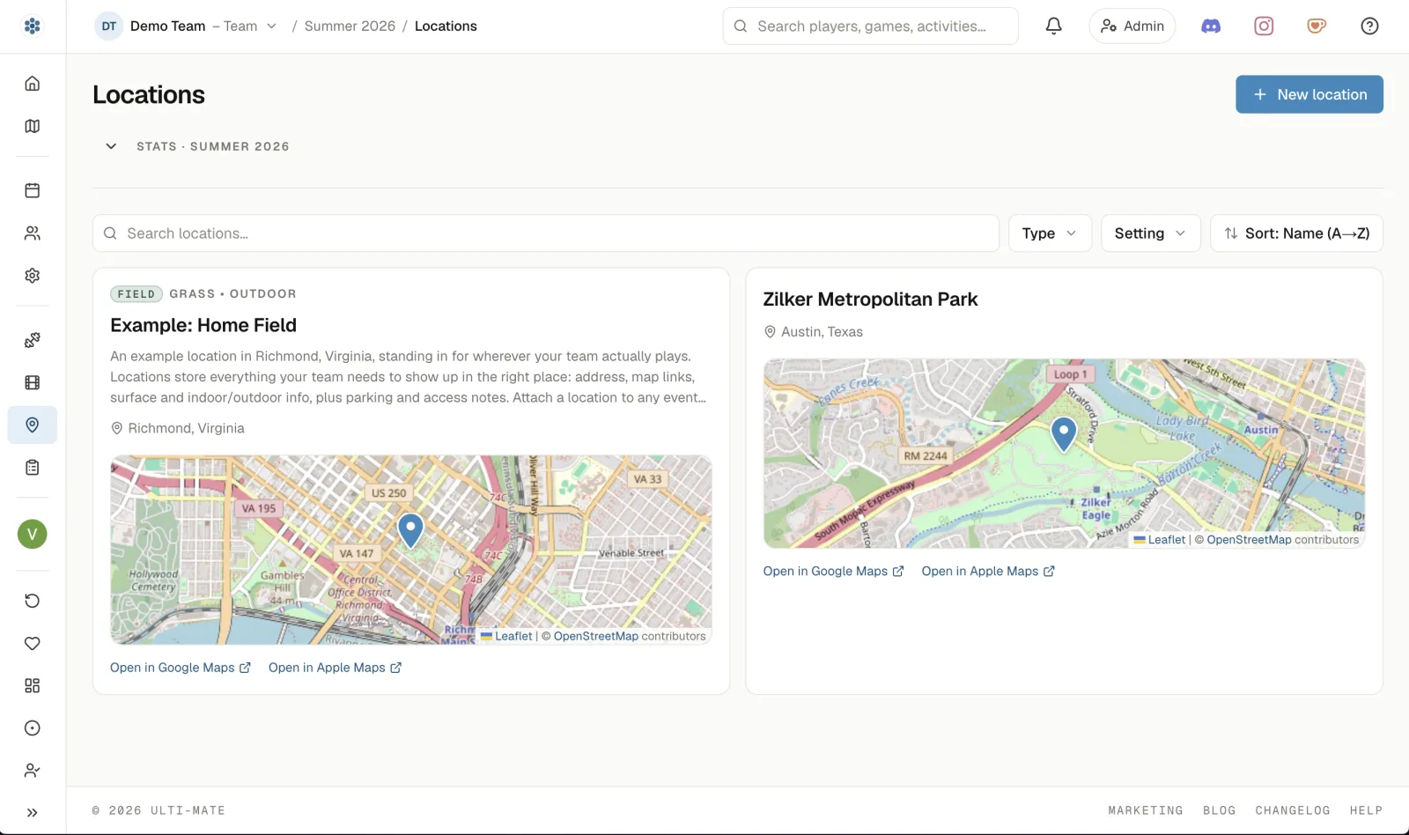Click the Richmond, Virginia address text

click(186, 428)
